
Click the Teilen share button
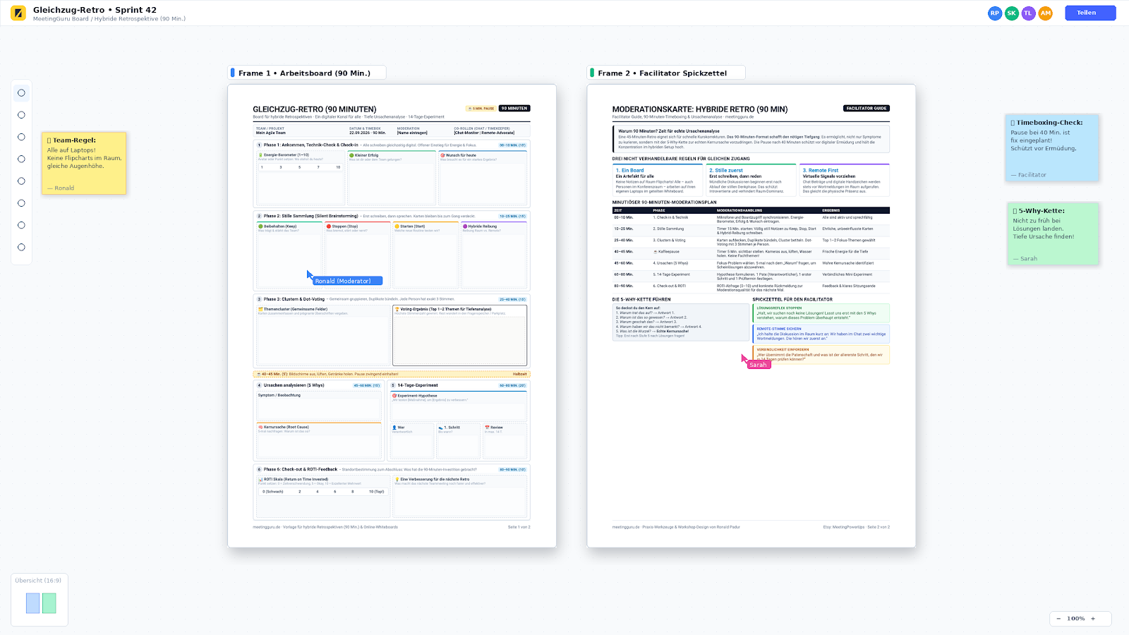coord(1090,13)
